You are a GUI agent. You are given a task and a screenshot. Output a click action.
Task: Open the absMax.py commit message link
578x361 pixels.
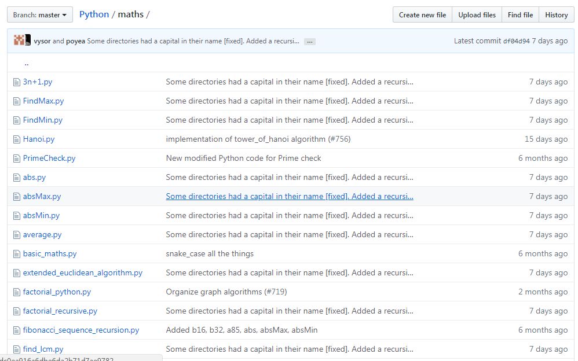290,197
